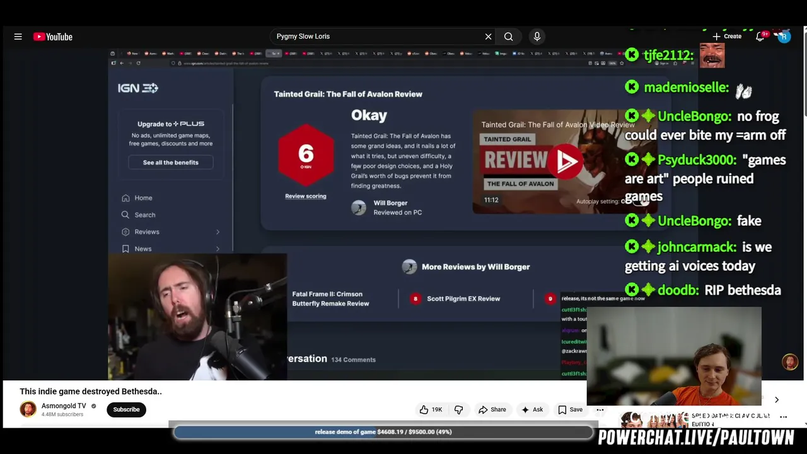Image resolution: width=807 pixels, height=454 pixels.
Task: Click the Upgrade to PLUS heading
Action: 171,124
